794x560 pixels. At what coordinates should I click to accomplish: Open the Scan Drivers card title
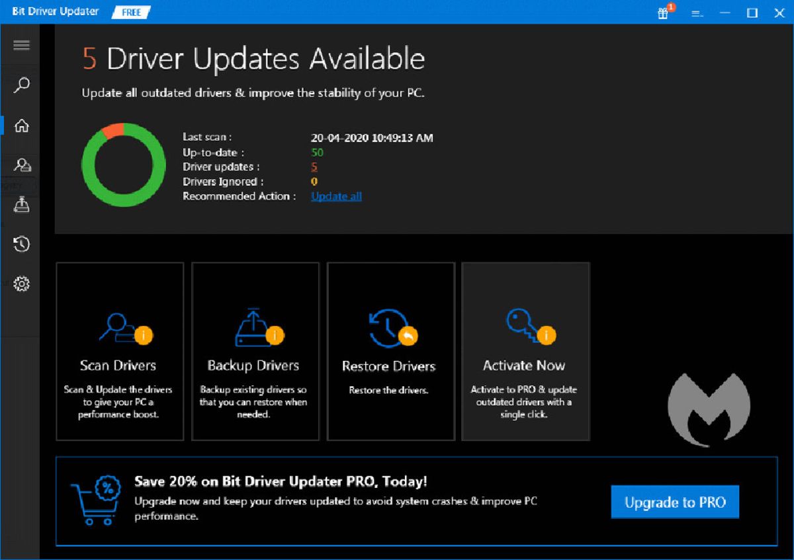point(118,366)
